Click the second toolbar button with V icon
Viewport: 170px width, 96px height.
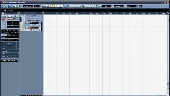[x=5, y=6]
